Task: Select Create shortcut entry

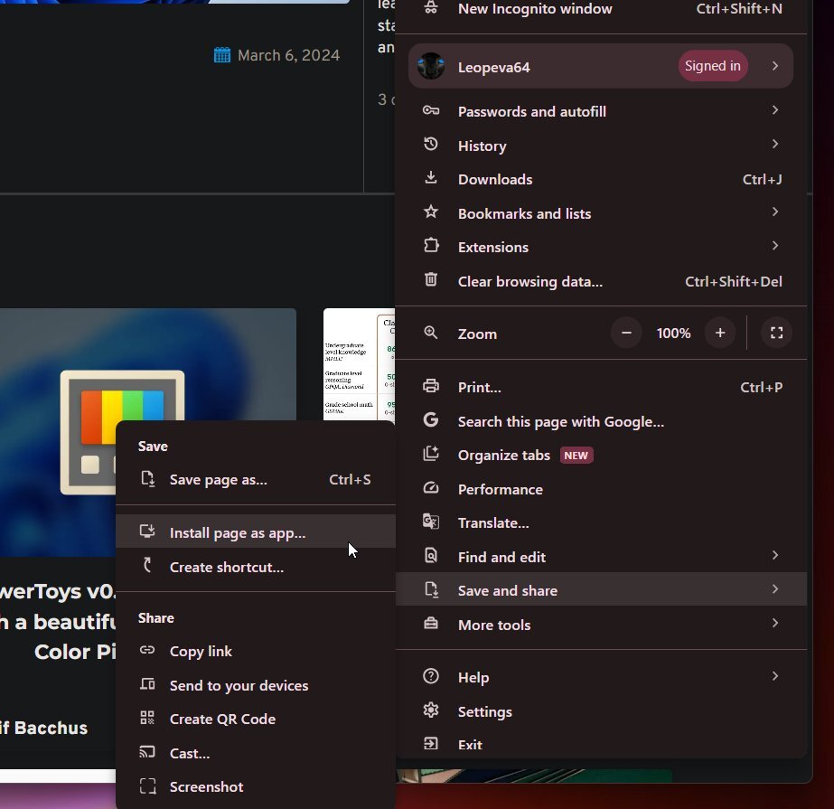Action: click(256, 567)
